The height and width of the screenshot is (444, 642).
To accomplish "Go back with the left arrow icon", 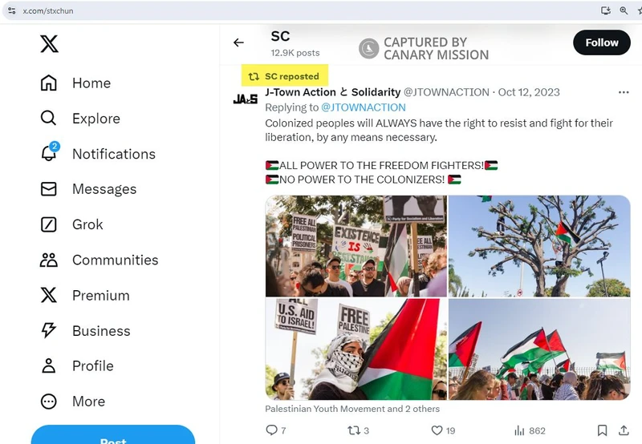I will point(238,42).
